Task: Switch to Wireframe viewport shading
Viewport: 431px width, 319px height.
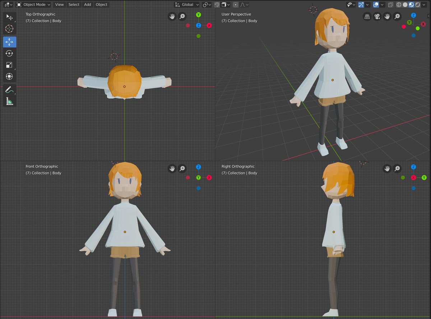Action: (x=399, y=5)
